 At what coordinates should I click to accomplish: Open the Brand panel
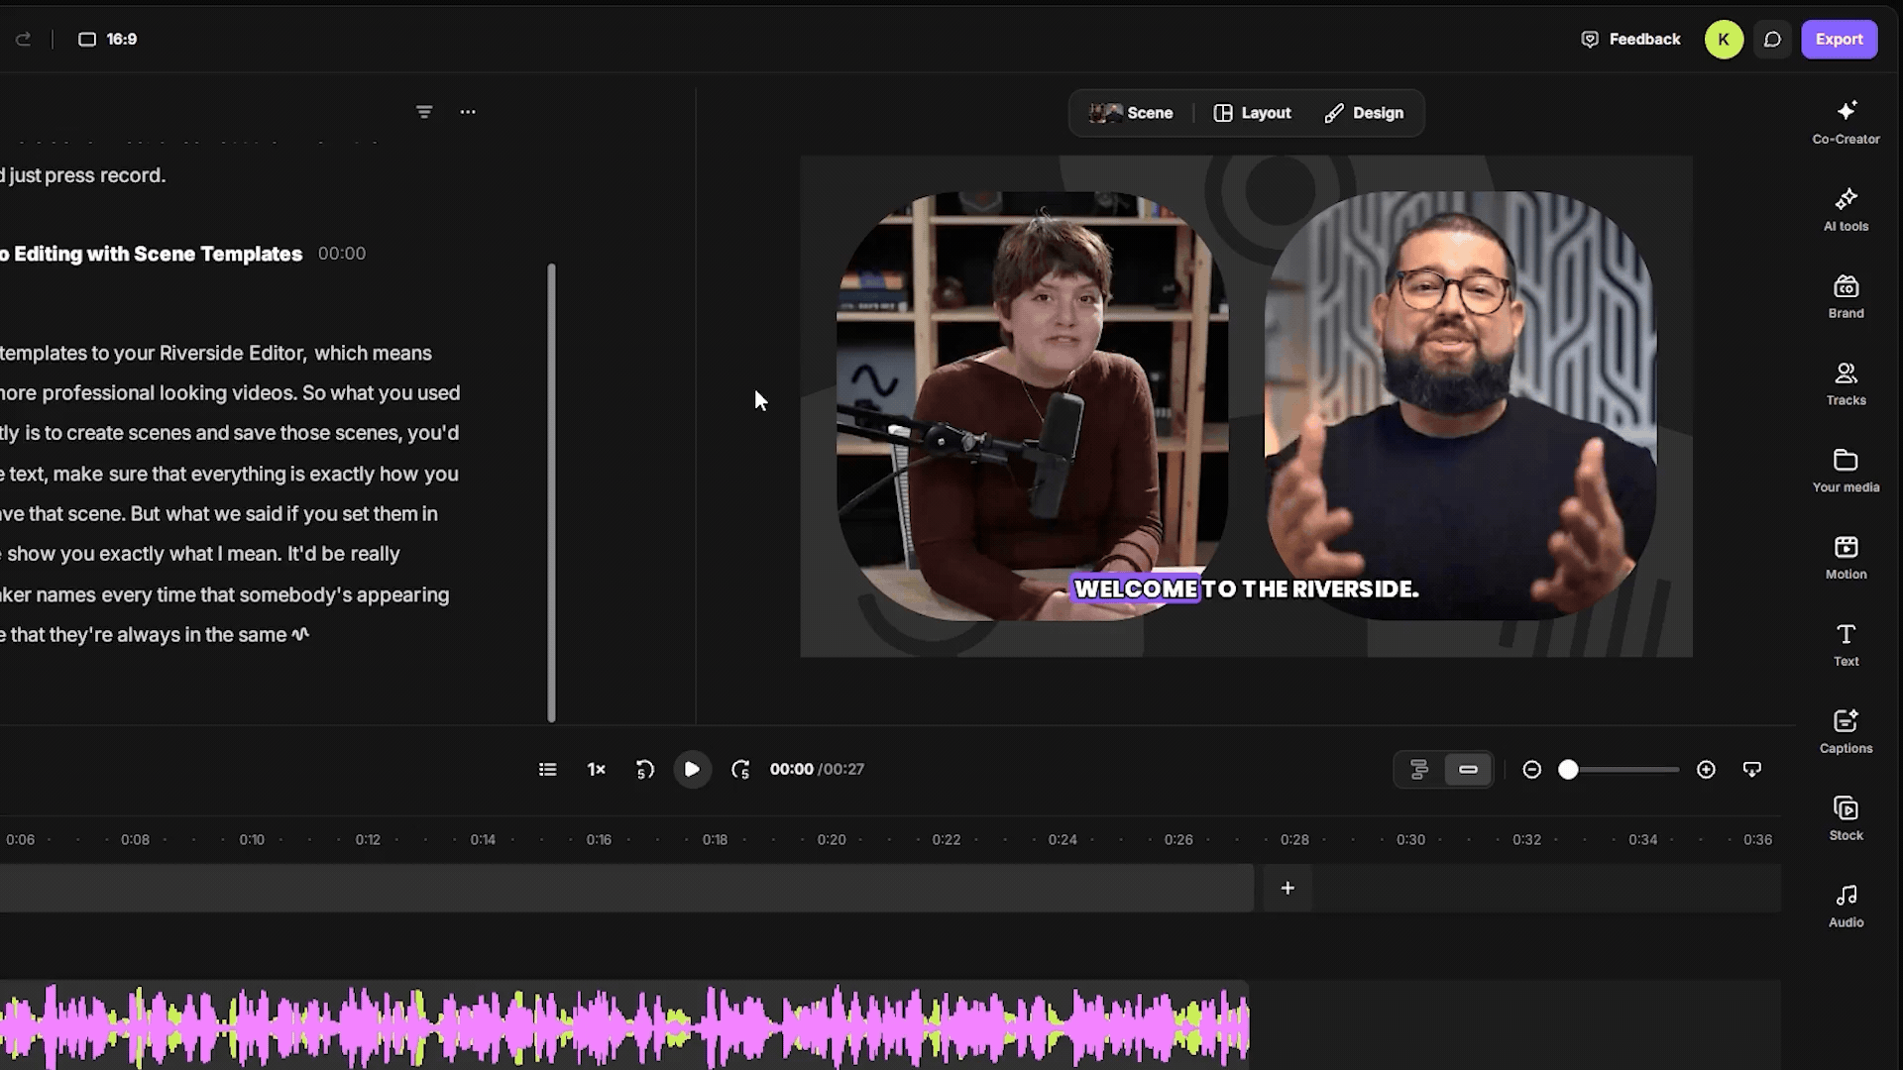1846,297
